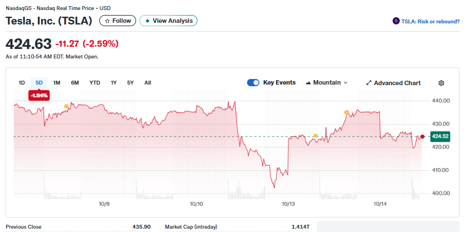Select the 1D time range tab
Image resolution: width=464 pixels, height=232 pixels.
point(22,83)
